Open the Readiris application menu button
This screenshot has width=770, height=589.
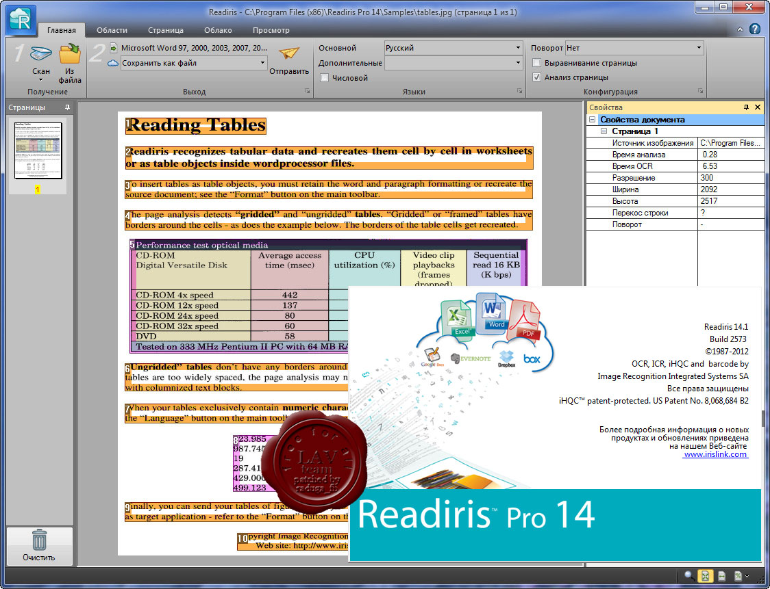21,20
